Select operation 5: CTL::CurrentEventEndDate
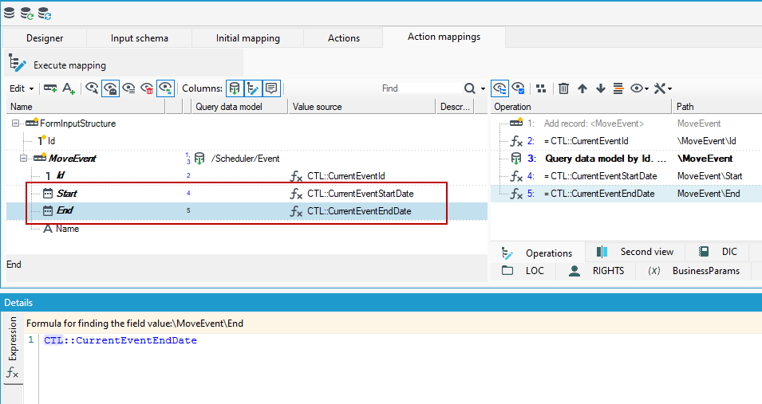Screen dimensions: 762x404 pos(626,194)
